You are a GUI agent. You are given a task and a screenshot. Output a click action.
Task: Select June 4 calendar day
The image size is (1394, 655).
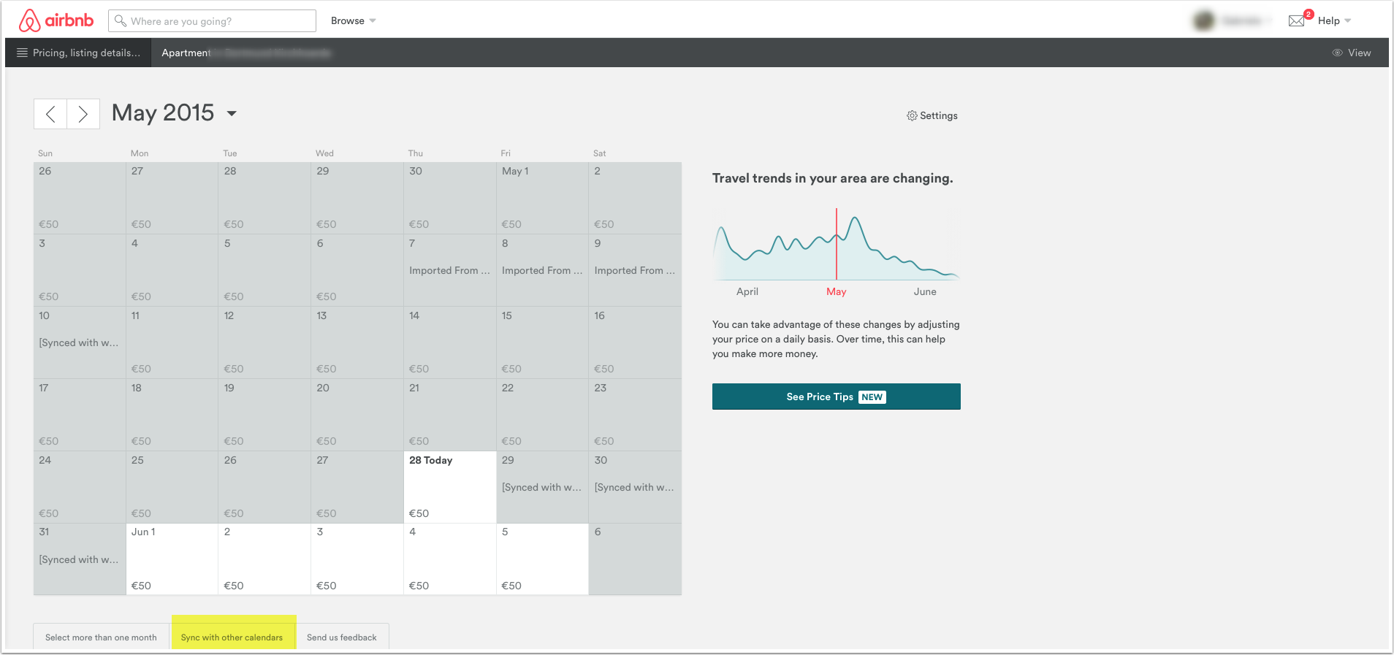[450, 559]
